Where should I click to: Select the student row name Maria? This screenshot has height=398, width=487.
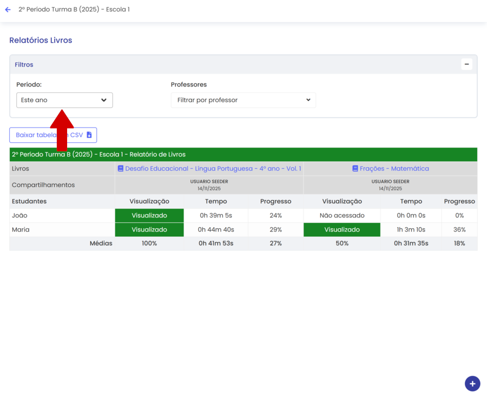(21, 230)
